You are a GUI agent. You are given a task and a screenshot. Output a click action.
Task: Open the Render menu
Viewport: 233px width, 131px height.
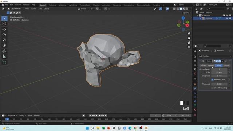[x=18, y=5]
